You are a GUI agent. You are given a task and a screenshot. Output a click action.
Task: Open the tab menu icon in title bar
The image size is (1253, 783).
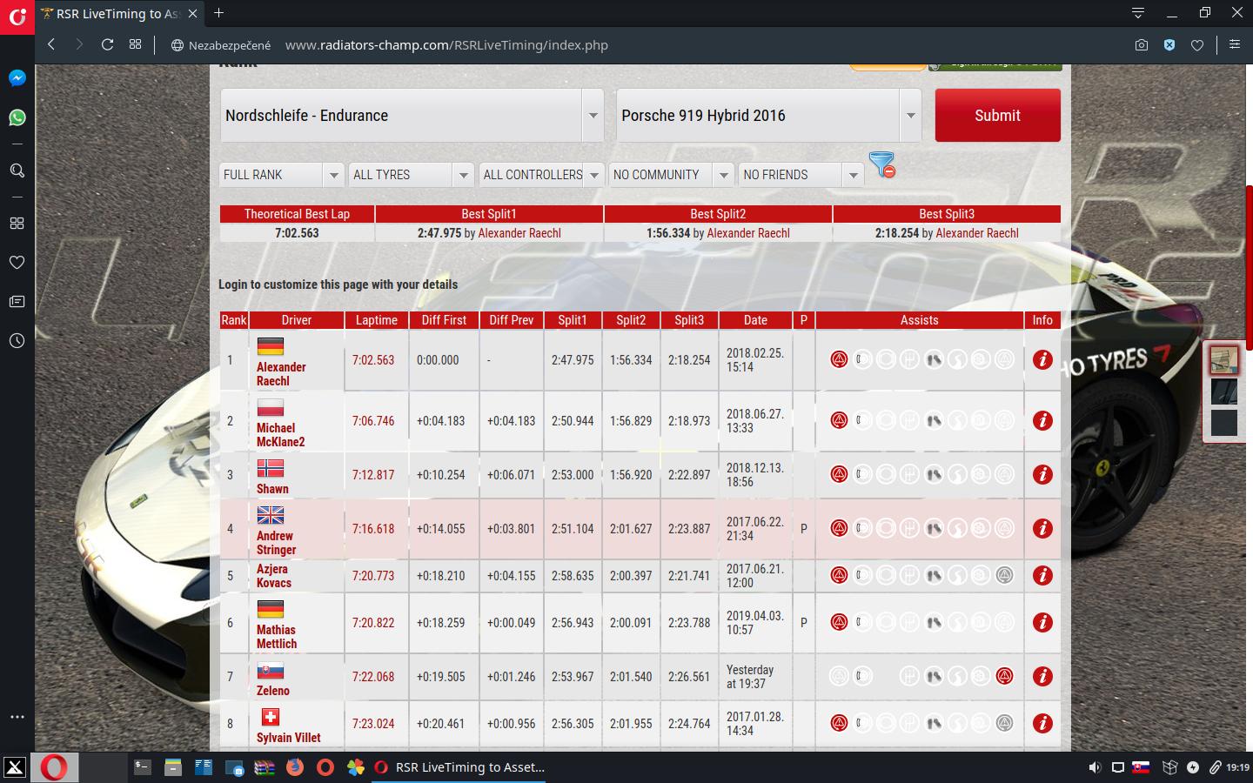[1137, 12]
